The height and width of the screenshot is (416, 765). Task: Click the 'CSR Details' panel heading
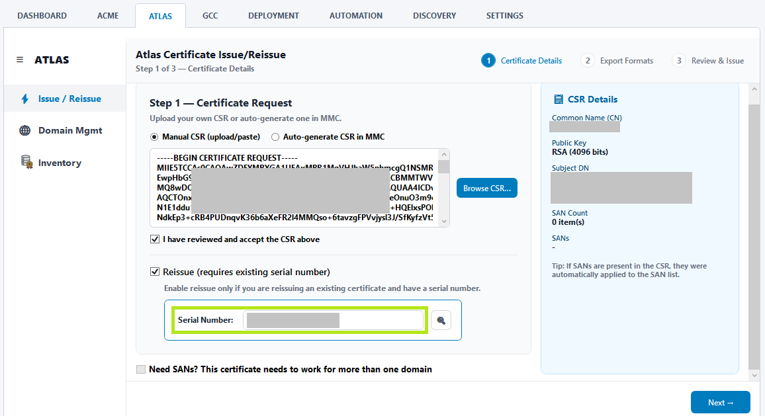pyautogui.click(x=592, y=99)
